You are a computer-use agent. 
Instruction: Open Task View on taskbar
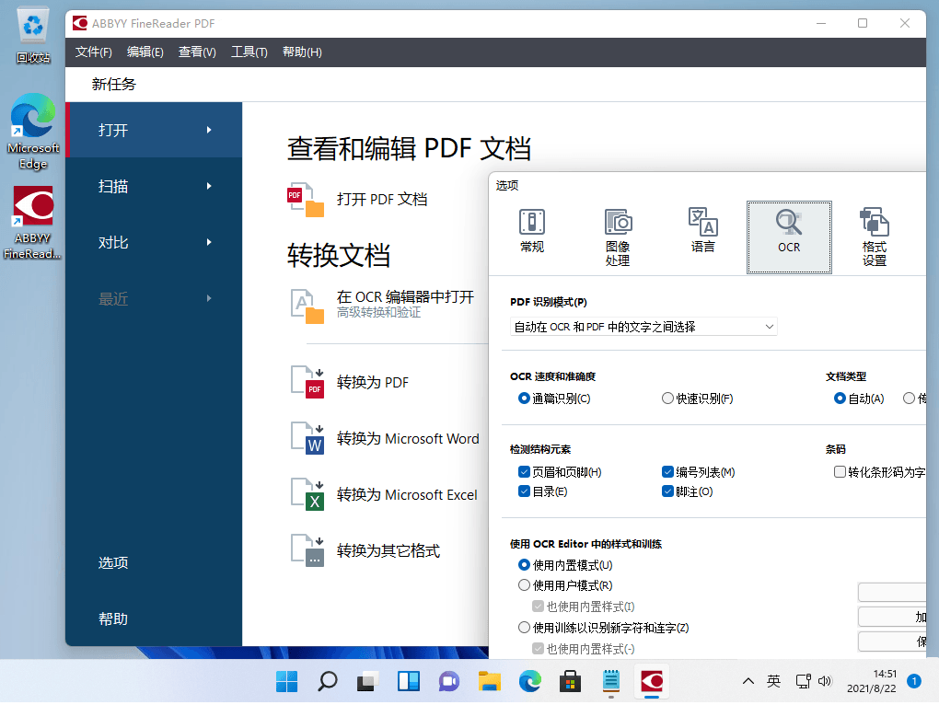pyautogui.click(x=367, y=682)
